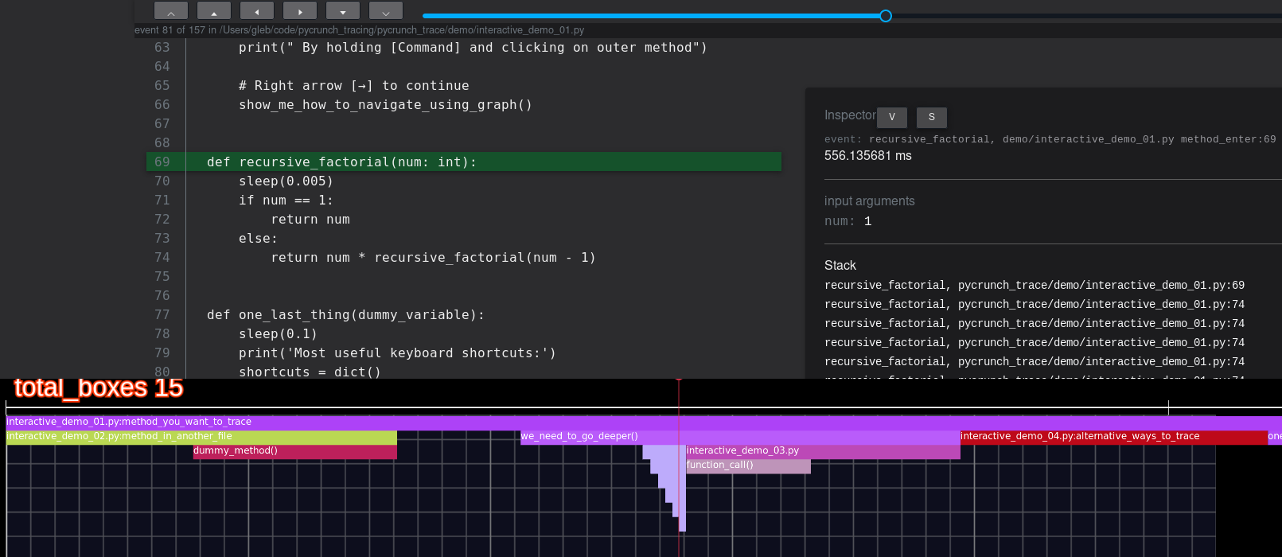
Task: Open the top stack frame at interactive_demo_01.py:69
Action: [x=1034, y=286]
